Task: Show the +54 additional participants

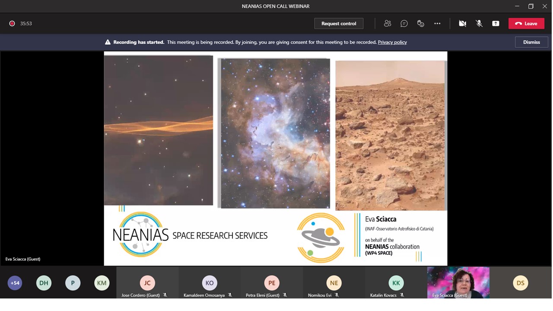Action: pyautogui.click(x=15, y=283)
